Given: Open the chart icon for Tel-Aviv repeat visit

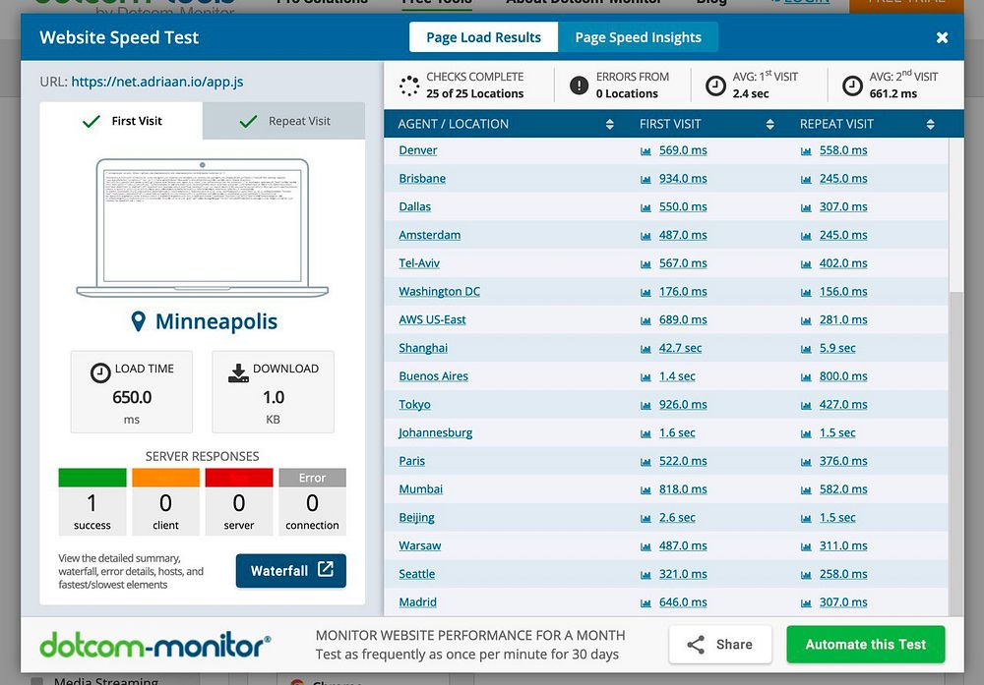Looking at the screenshot, I should tap(806, 263).
